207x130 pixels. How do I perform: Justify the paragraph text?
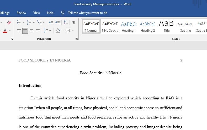tap(38, 31)
